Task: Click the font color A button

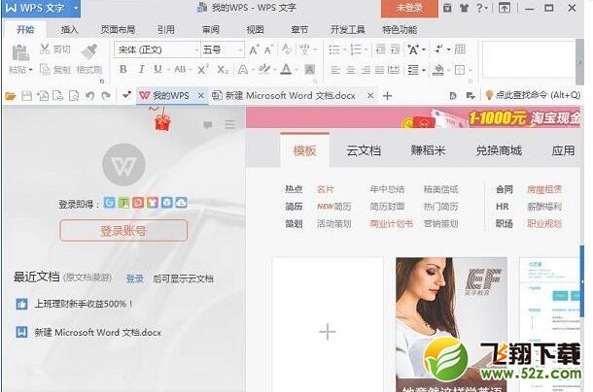Action: pyautogui.click(x=286, y=69)
